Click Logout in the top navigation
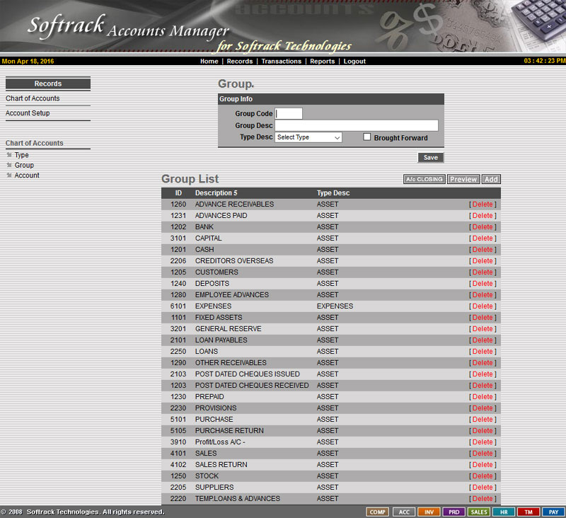Image resolution: width=566 pixels, height=518 pixels. pyautogui.click(x=354, y=62)
